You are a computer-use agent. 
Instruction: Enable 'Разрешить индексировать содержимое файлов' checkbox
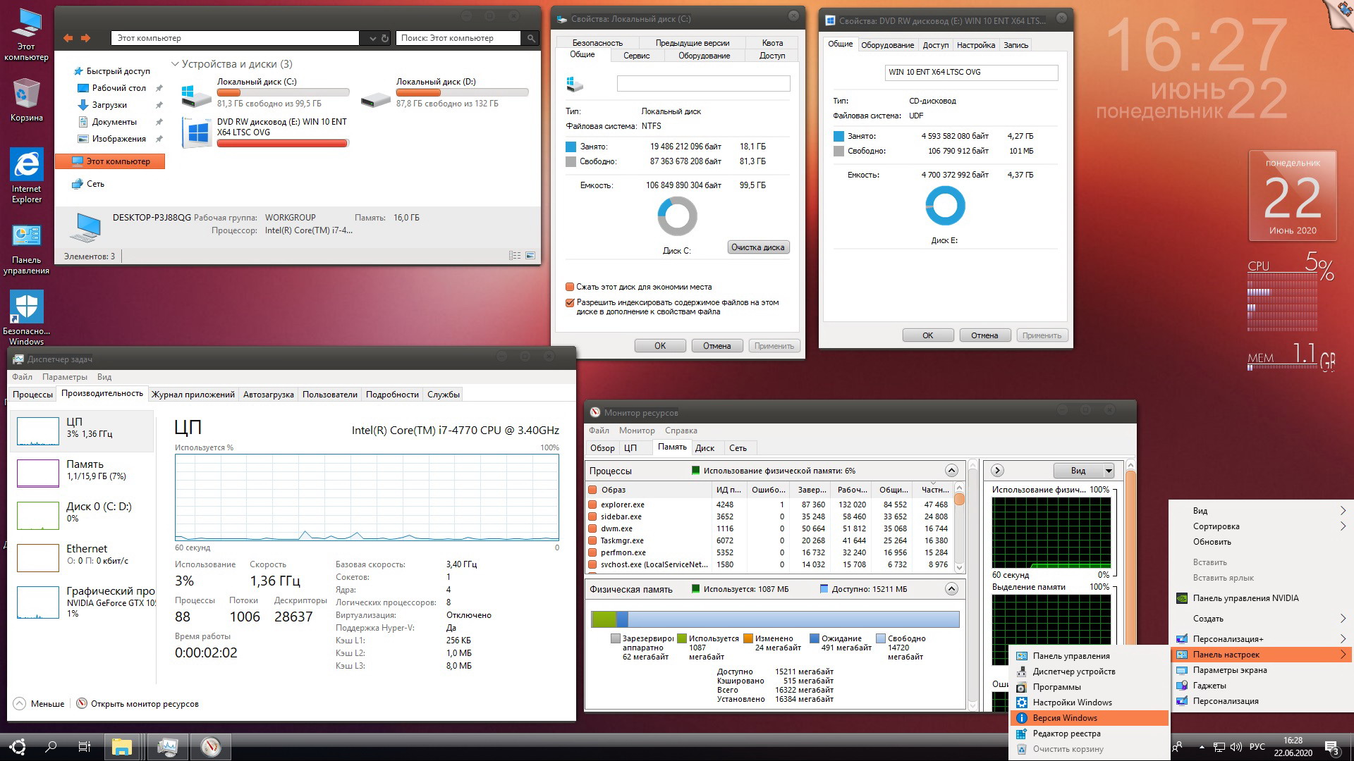[571, 301]
